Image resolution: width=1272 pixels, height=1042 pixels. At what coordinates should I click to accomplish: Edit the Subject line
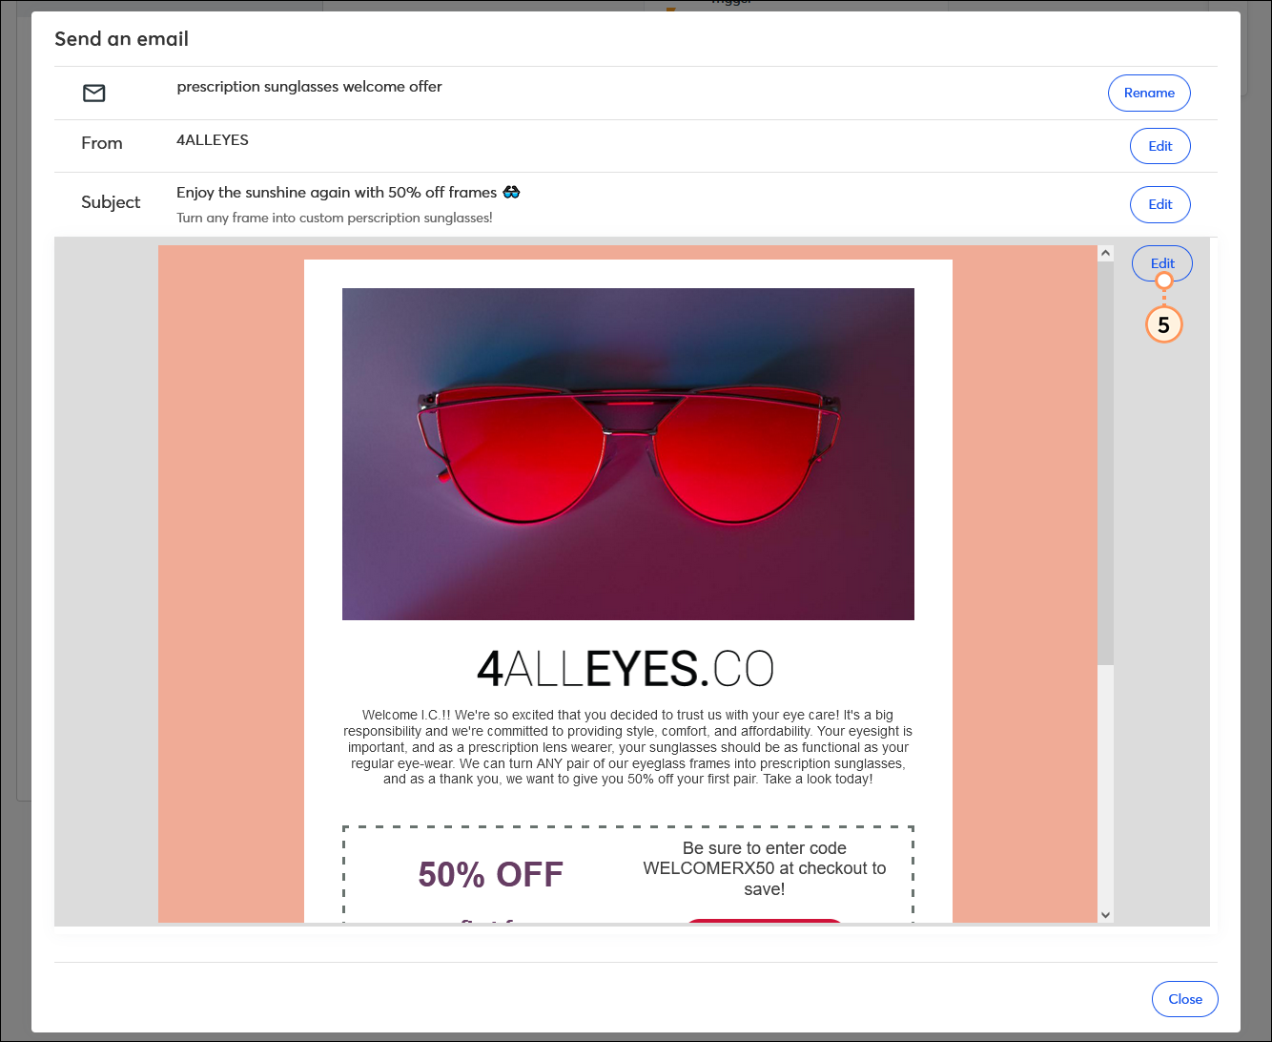coord(1160,204)
